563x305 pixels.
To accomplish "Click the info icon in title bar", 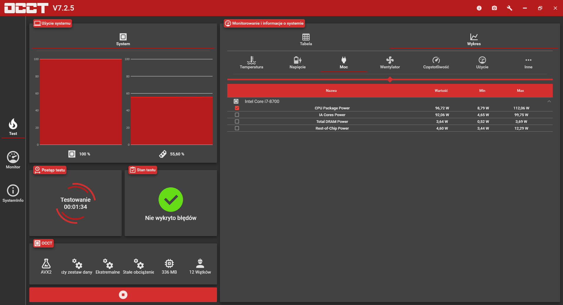I will pos(479,8).
